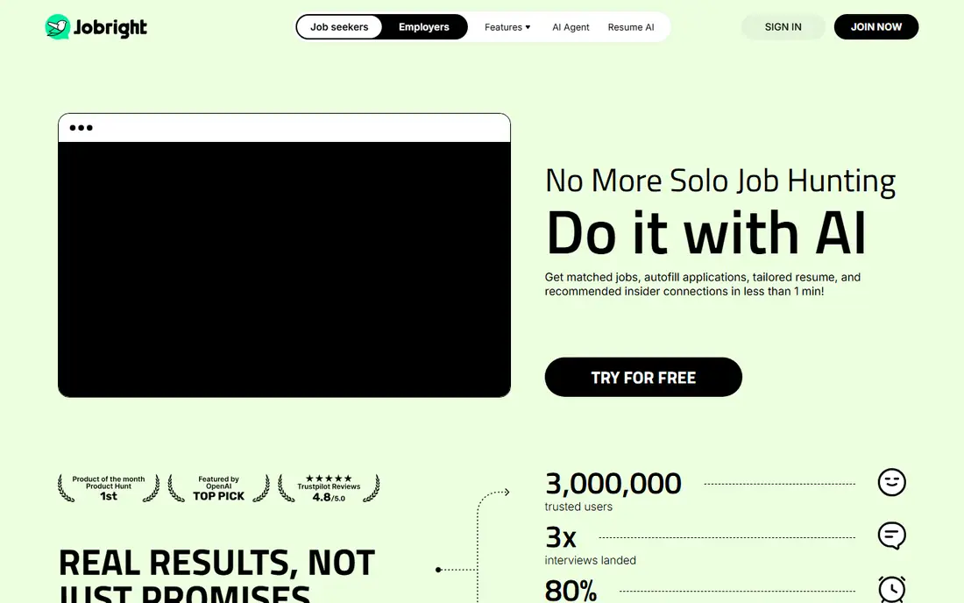This screenshot has height=603, width=964.
Task: Select the Job seekers toggle option
Action: click(339, 27)
